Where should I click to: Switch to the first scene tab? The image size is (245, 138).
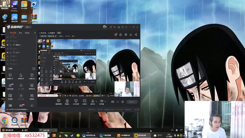13,33
